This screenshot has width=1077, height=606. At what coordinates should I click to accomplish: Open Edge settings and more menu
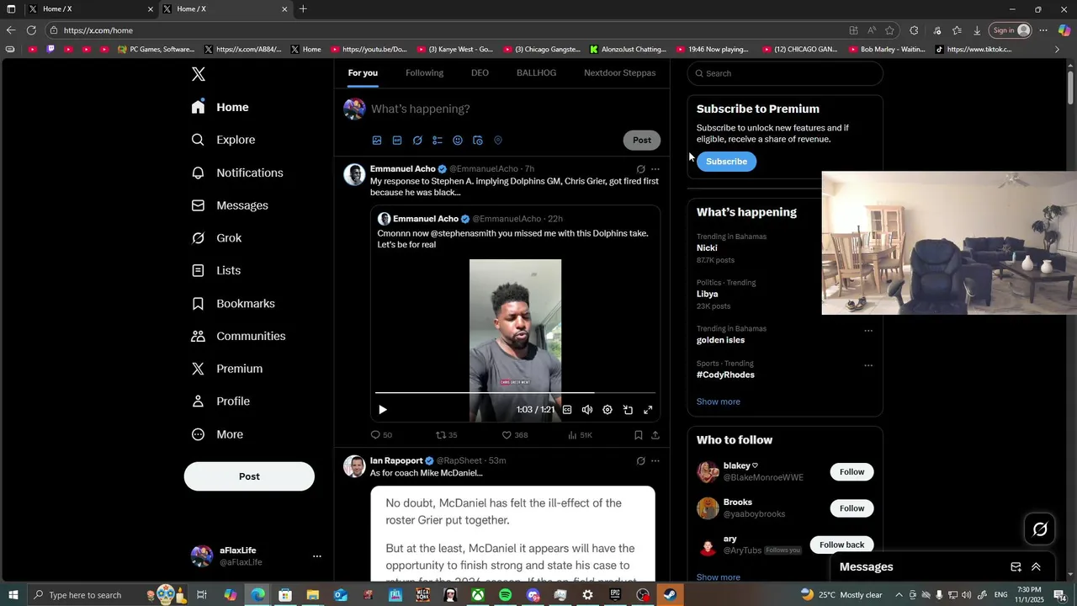(x=1043, y=30)
